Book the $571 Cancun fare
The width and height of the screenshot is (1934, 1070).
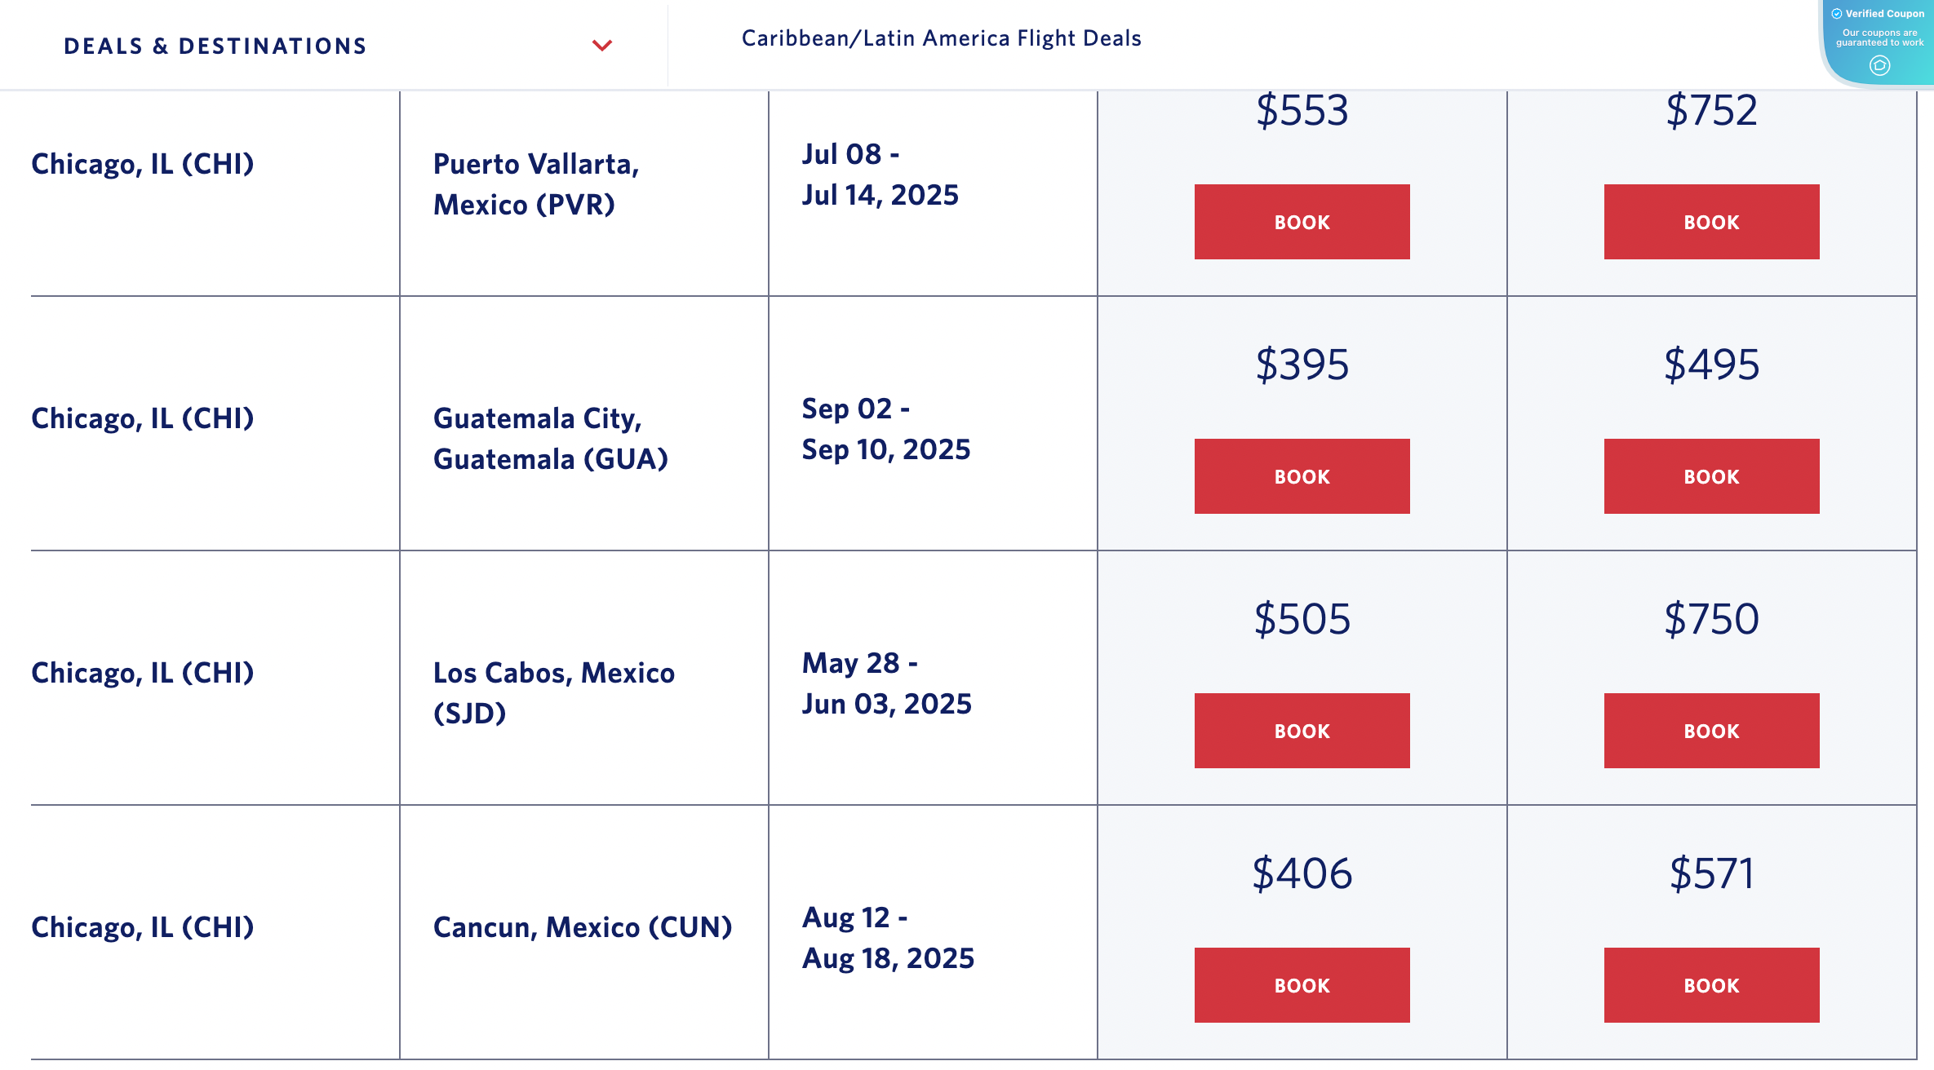[1710, 985]
